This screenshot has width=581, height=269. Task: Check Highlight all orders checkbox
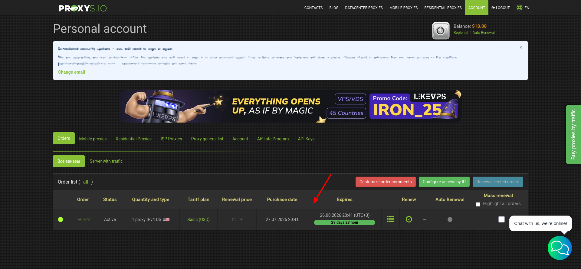(478, 204)
